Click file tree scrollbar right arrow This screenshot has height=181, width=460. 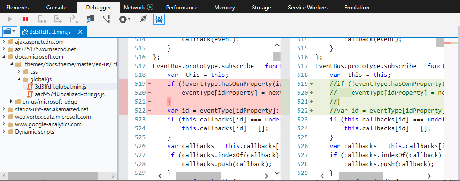pyautogui.click(x=113, y=176)
